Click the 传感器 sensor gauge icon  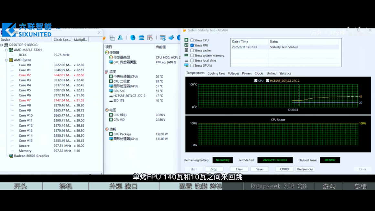coord(107,52)
